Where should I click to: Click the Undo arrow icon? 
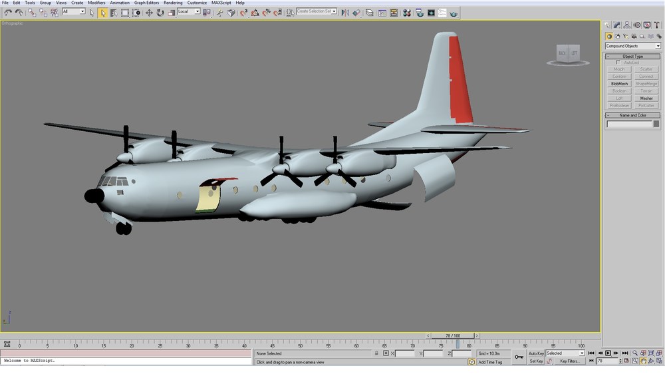7,13
